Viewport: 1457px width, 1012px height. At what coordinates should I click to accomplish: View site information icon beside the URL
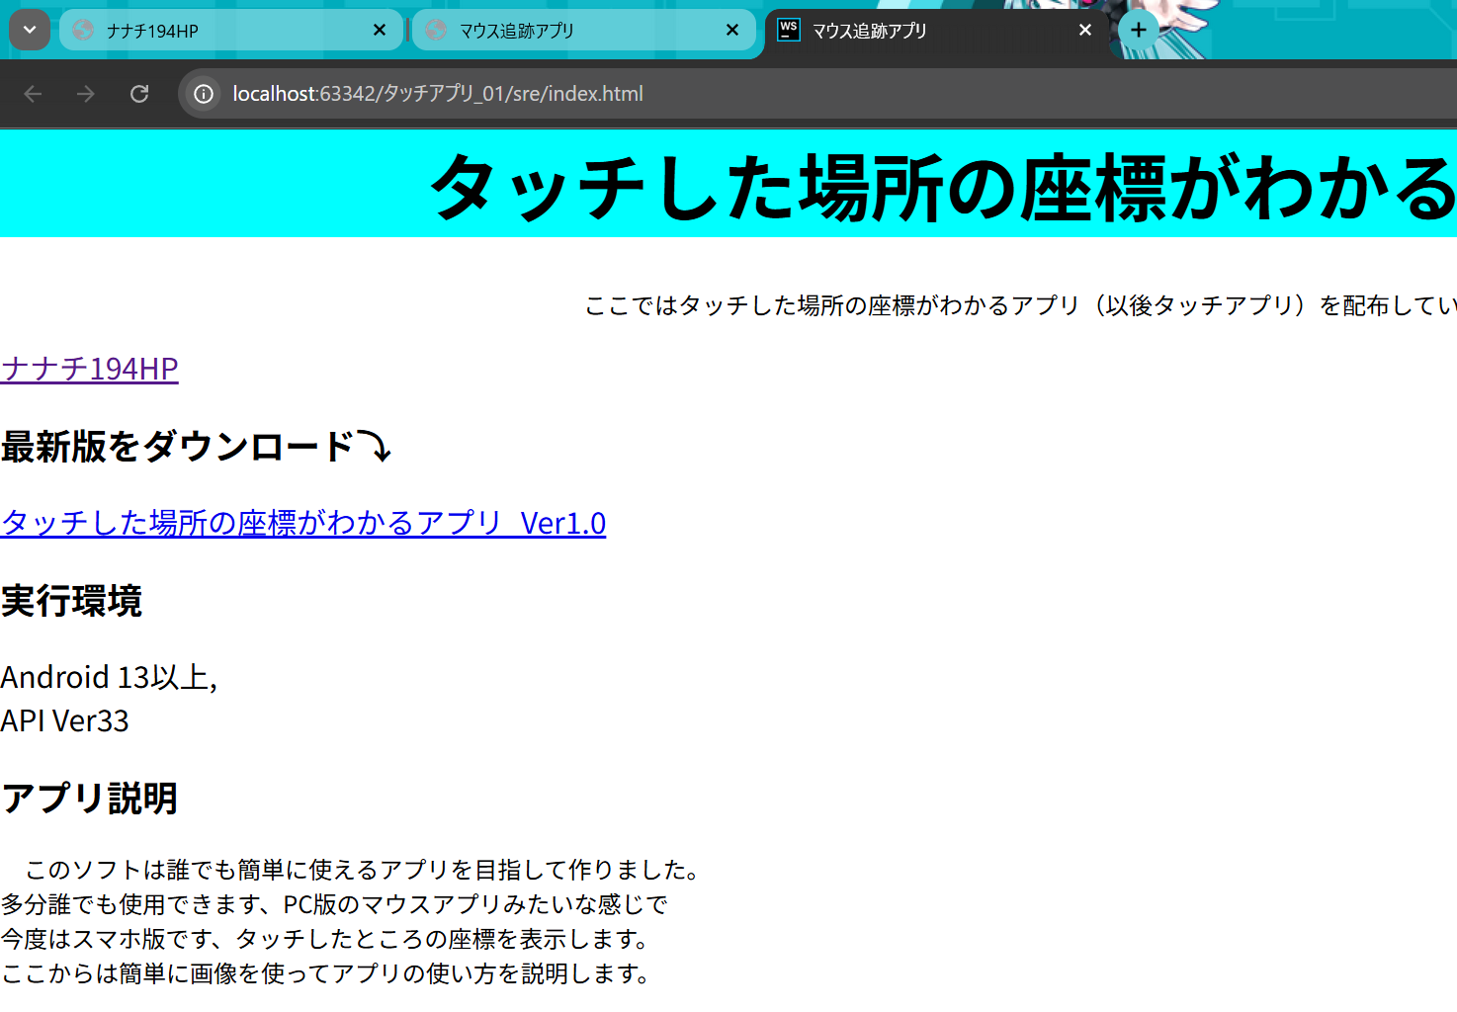coord(204,94)
